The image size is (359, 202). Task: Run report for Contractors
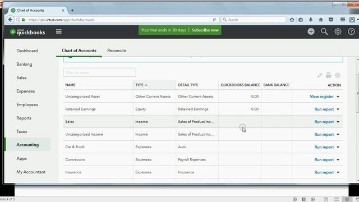[324, 159]
